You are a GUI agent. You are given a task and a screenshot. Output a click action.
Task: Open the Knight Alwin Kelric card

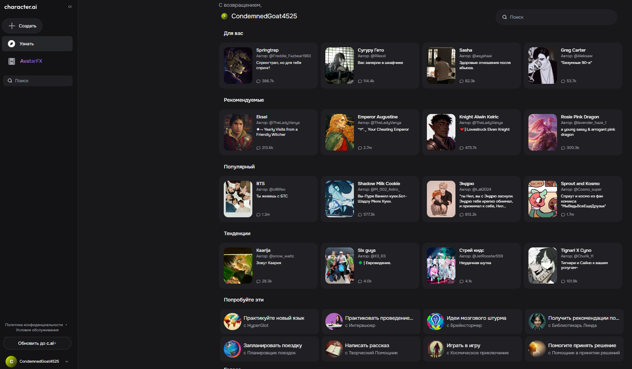tap(471, 132)
